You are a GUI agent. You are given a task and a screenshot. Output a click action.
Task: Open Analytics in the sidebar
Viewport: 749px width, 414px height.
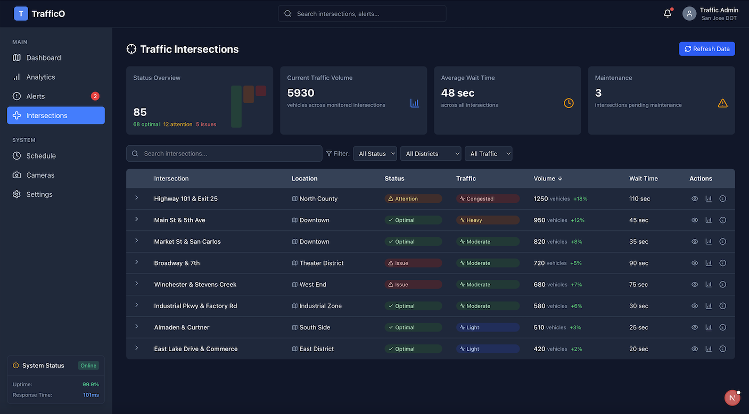click(x=56, y=77)
